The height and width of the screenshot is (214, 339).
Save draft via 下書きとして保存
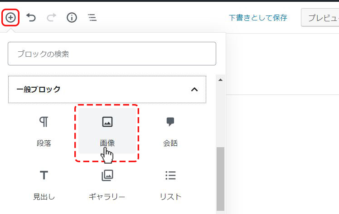(258, 18)
